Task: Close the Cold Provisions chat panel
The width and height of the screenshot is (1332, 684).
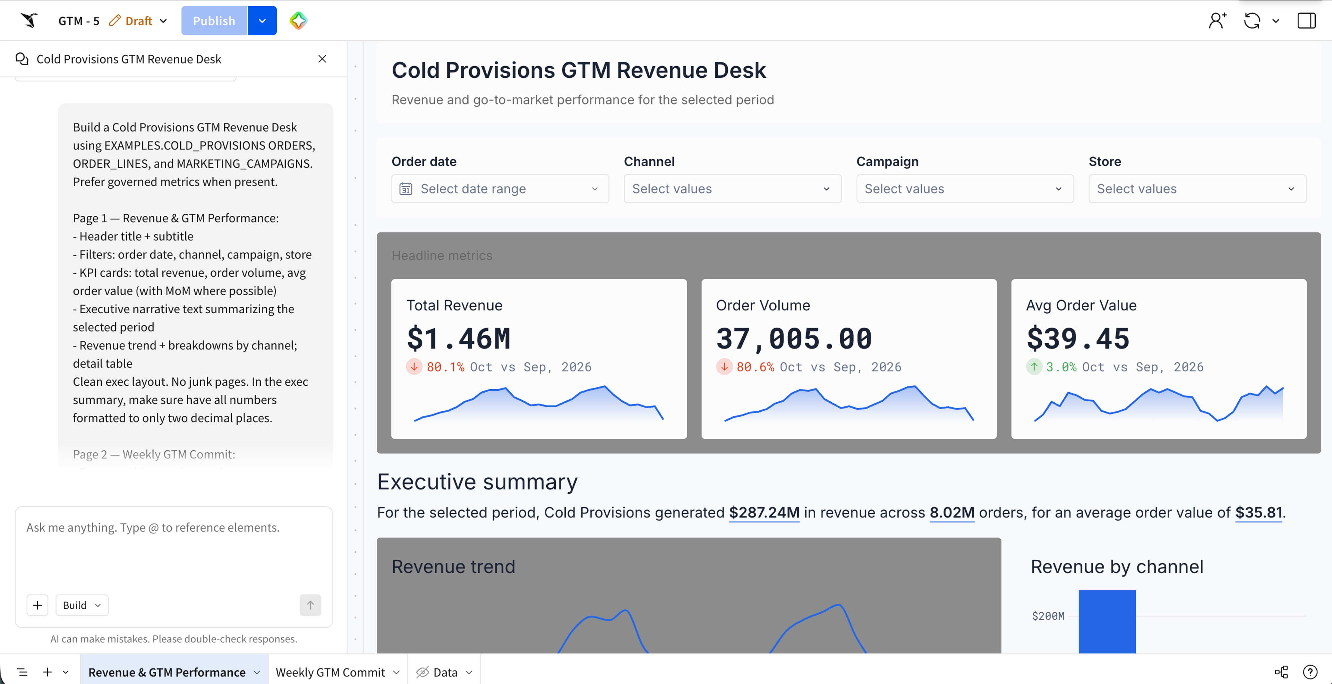Action: pos(322,59)
